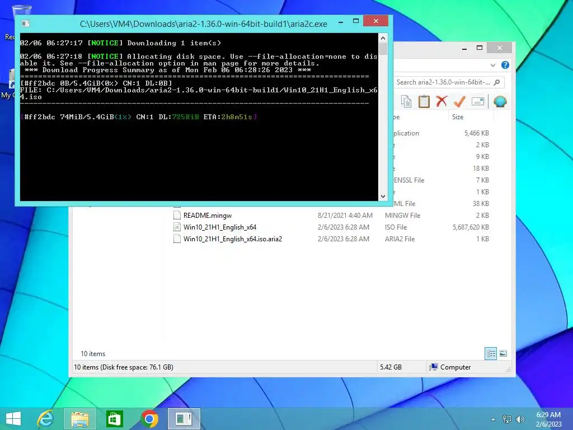Screen dimensions: 573x430
Task: Click the network tray icon
Action: (507, 419)
